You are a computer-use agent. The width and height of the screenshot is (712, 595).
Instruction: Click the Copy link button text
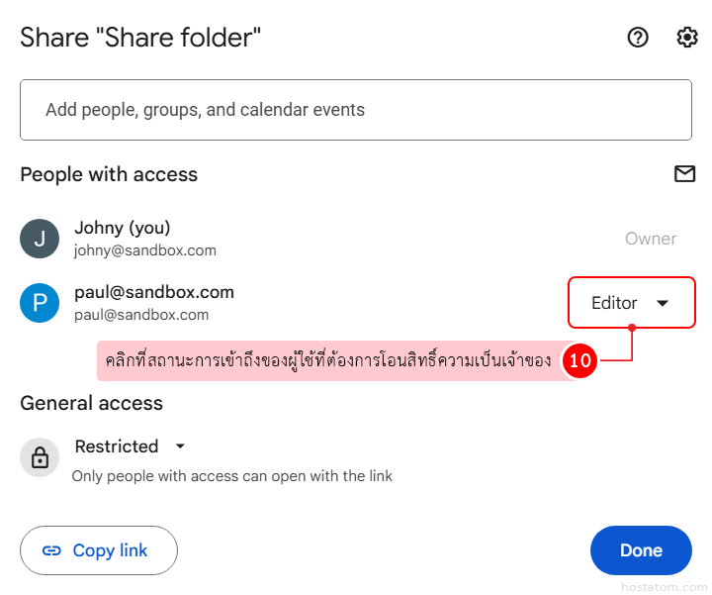(110, 550)
